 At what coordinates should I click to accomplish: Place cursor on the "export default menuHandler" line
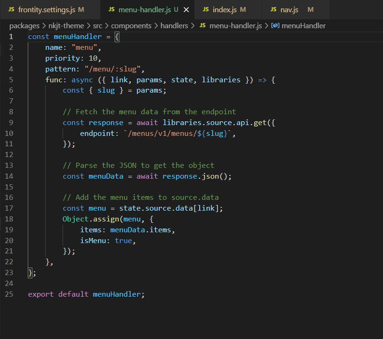pos(86,294)
